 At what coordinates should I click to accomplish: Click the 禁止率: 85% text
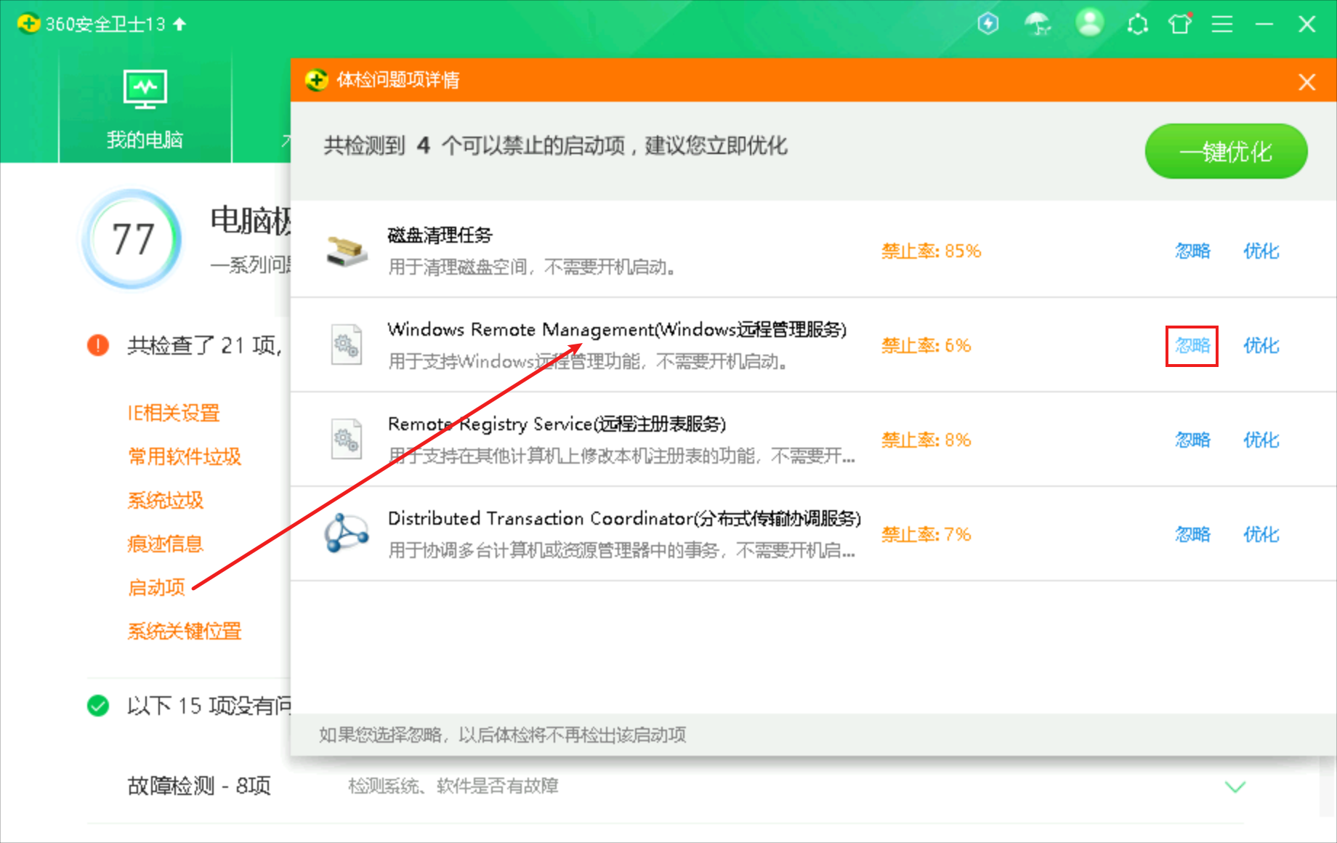[x=932, y=251]
